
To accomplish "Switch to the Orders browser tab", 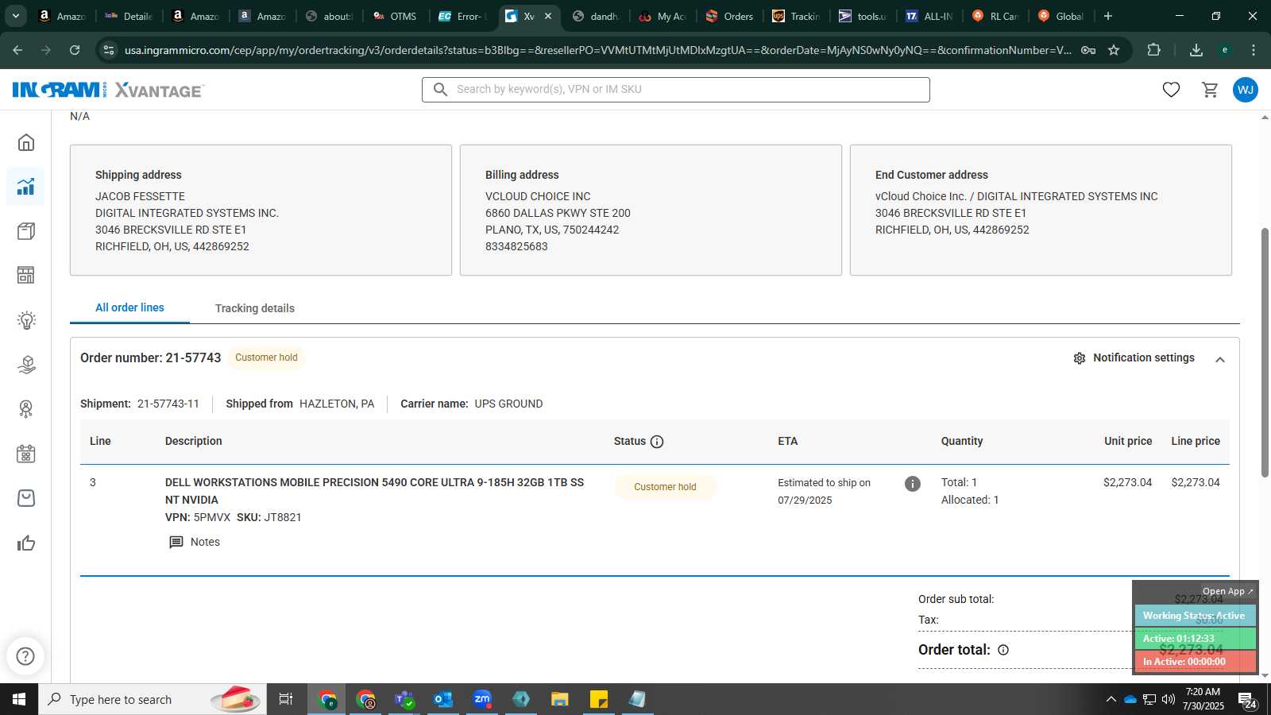I will point(730,16).
